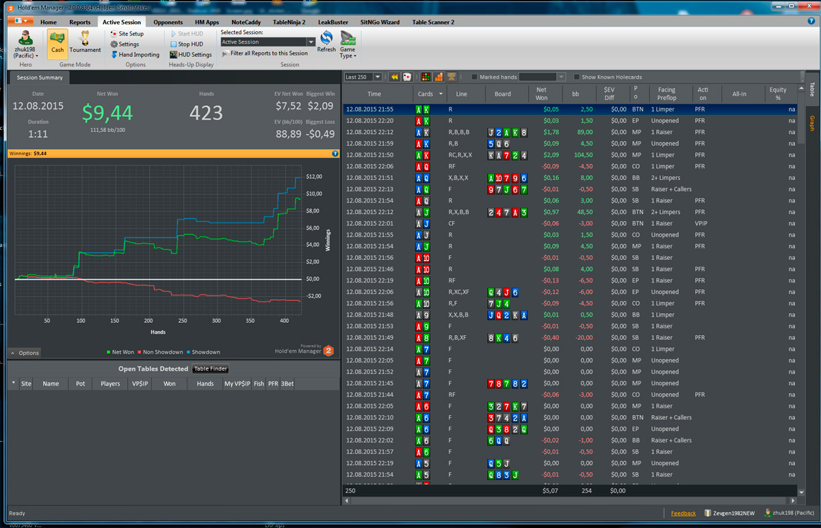Switch game mode to Tournament

(x=85, y=42)
